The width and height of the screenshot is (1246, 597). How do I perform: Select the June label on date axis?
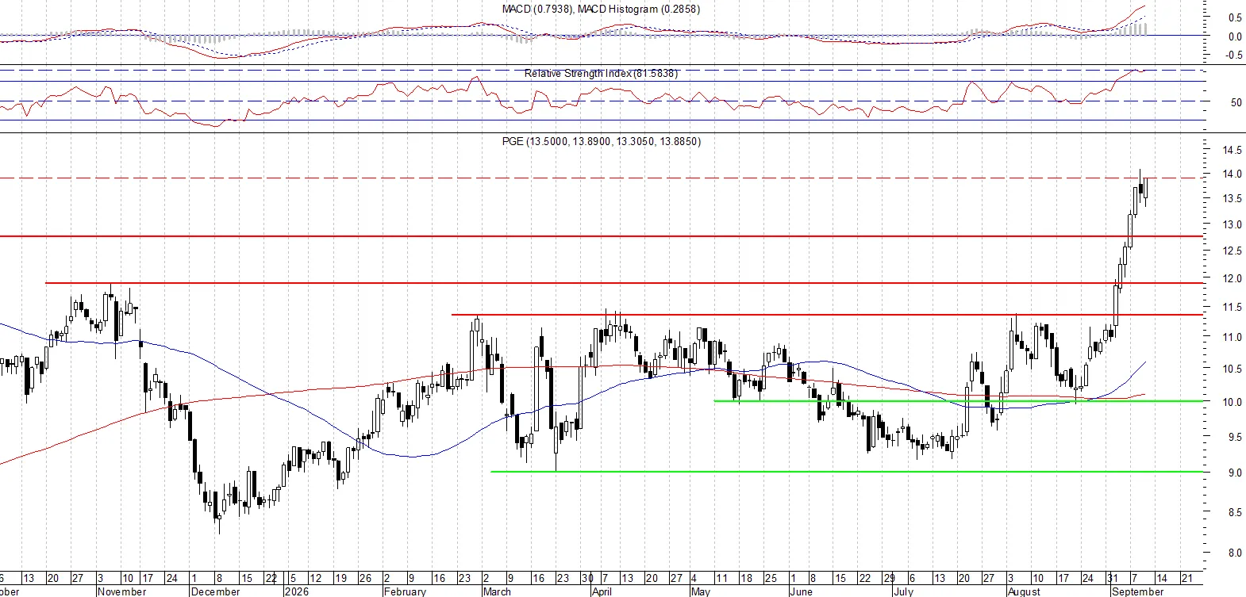point(802,591)
